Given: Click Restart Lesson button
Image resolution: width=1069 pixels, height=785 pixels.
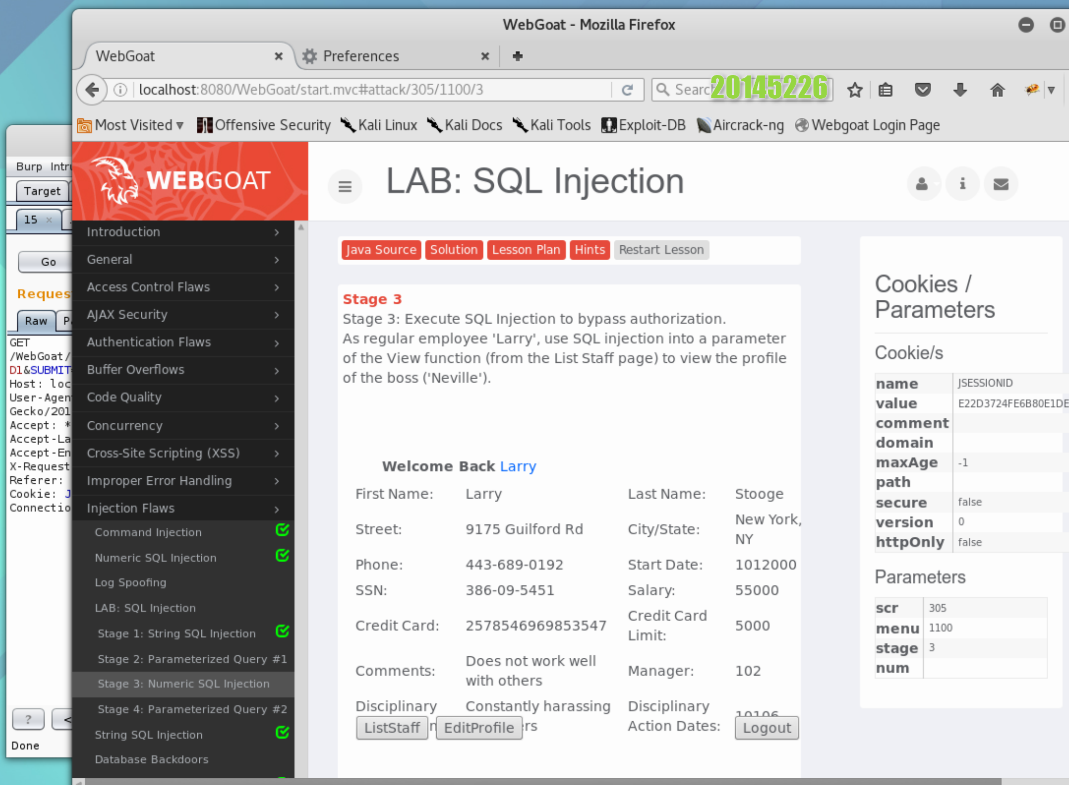Looking at the screenshot, I should 661,250.
